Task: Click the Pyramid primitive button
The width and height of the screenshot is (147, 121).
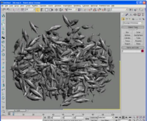Action: tap(138, 41)
